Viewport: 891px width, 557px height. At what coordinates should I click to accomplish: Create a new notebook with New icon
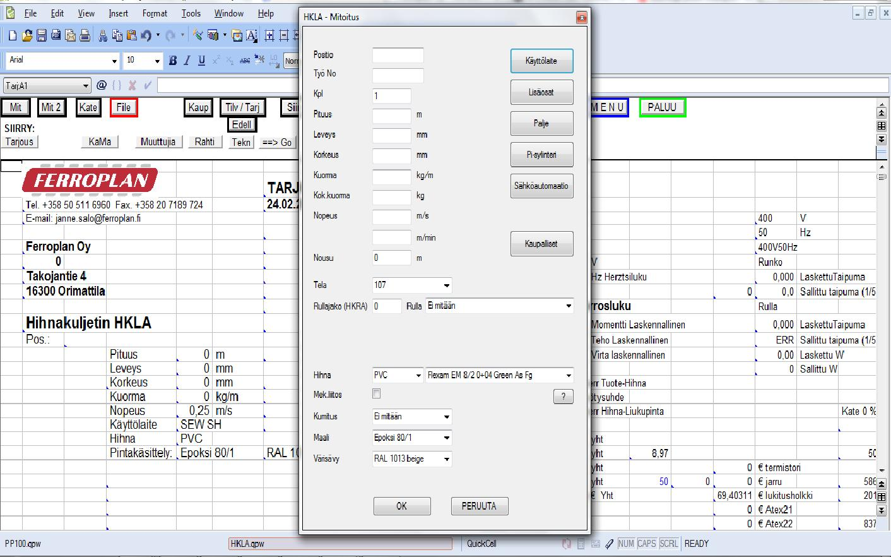click(13, 36)
